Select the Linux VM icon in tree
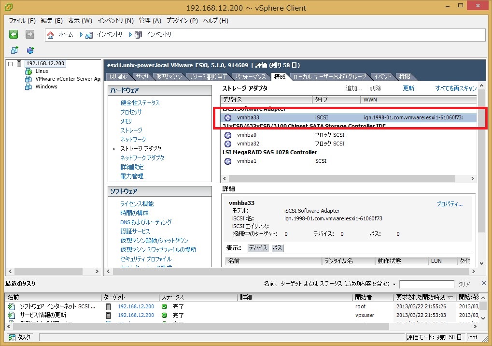The width and height of the screenshot is (492, 346). (28, 72)
